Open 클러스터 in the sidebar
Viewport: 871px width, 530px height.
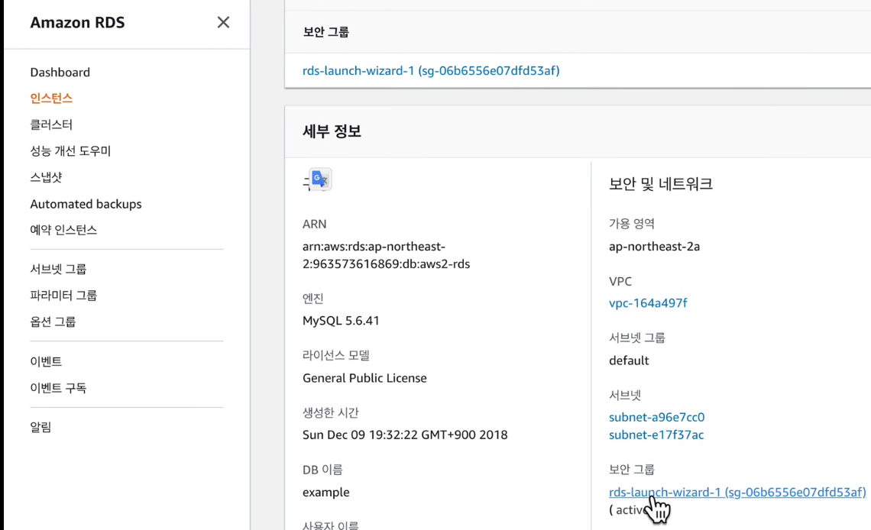click(x=51, y=124)
